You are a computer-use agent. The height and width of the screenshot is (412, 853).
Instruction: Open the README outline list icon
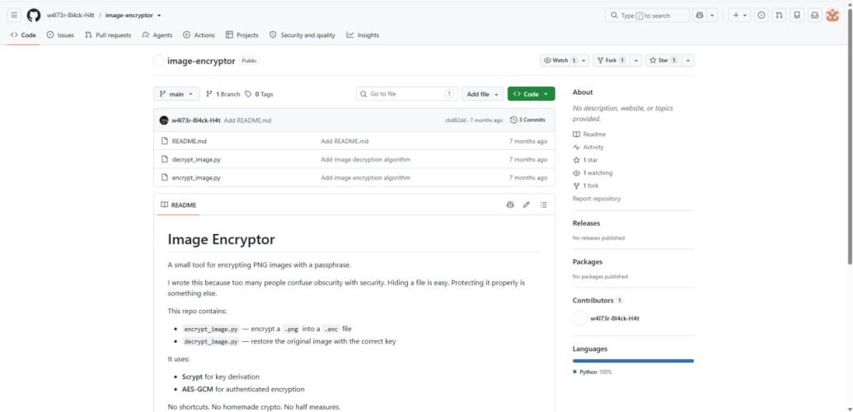click(543, 204)
